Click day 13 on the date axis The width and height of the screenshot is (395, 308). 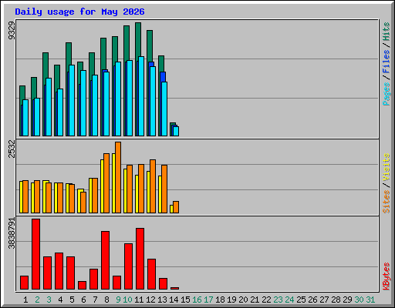162,300
